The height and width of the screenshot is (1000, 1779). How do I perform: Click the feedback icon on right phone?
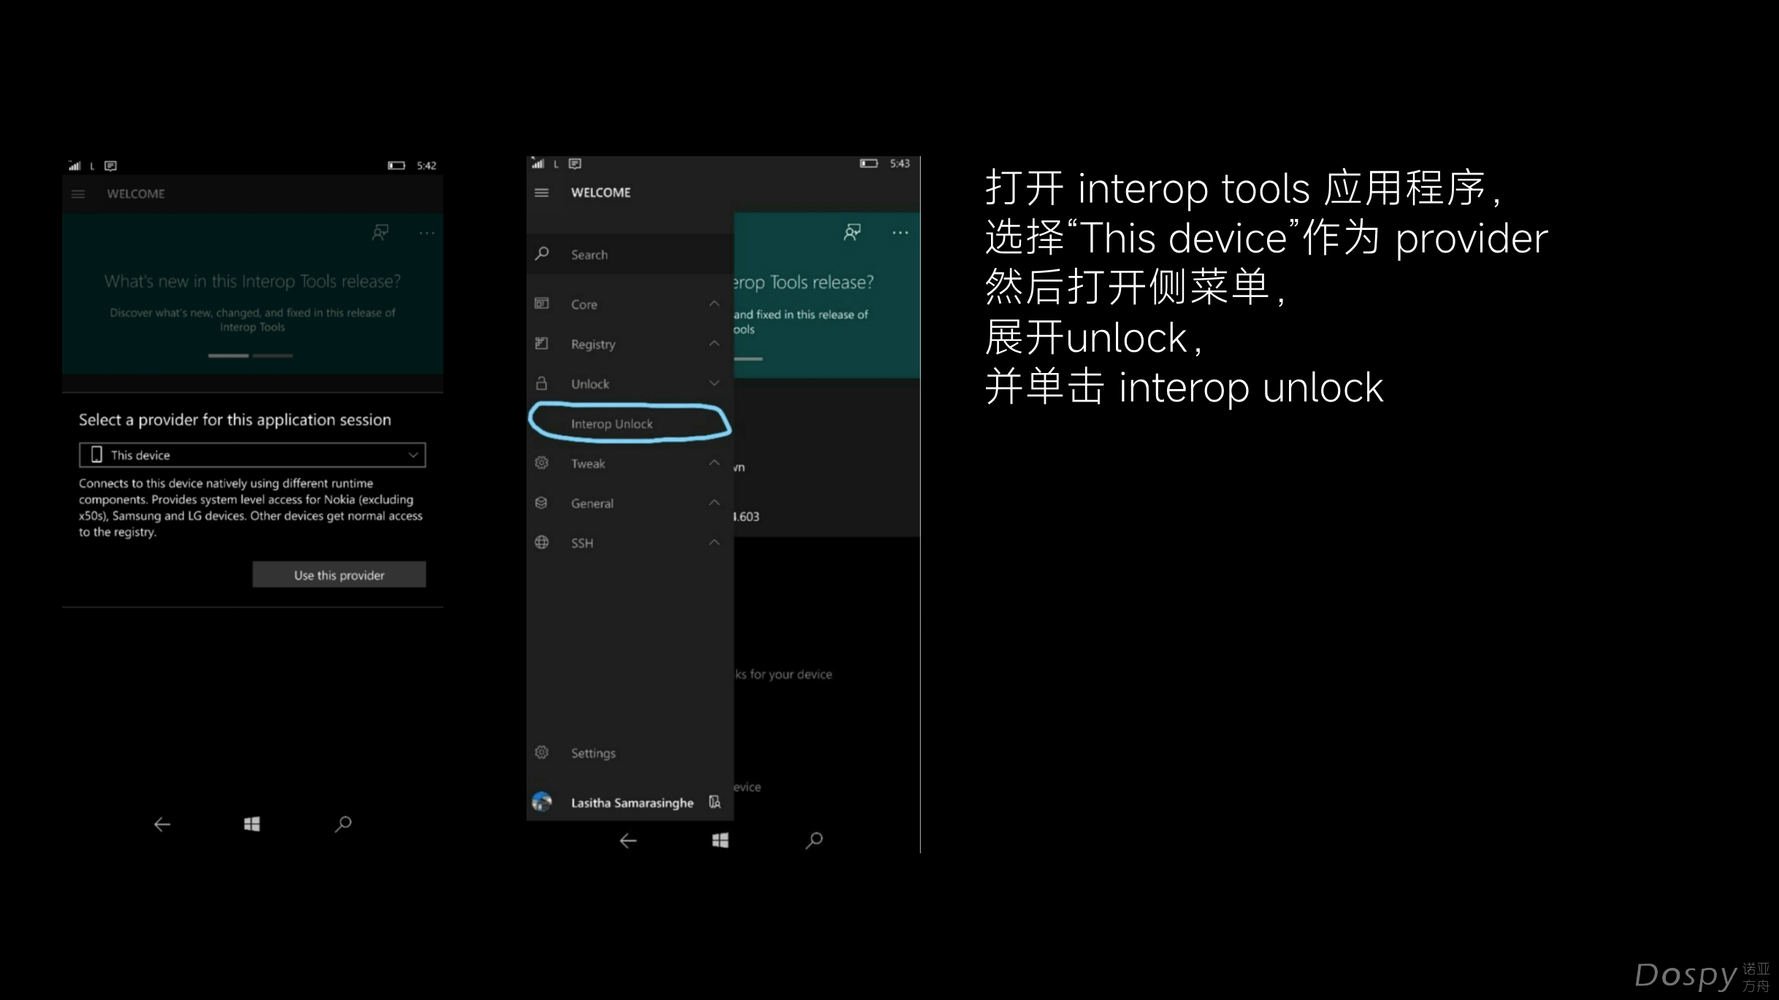pos(852,232)
